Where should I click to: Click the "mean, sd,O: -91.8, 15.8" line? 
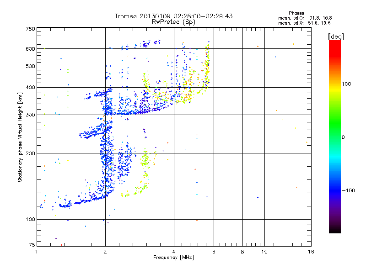[305, 18]
